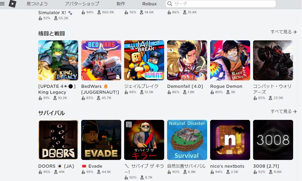This screenshot has width=302, height=181.
Task: Click the search magnifier icon
Action: (170, 4)
